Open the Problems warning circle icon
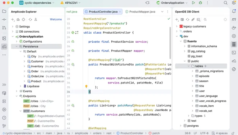 tap(4, 118)
